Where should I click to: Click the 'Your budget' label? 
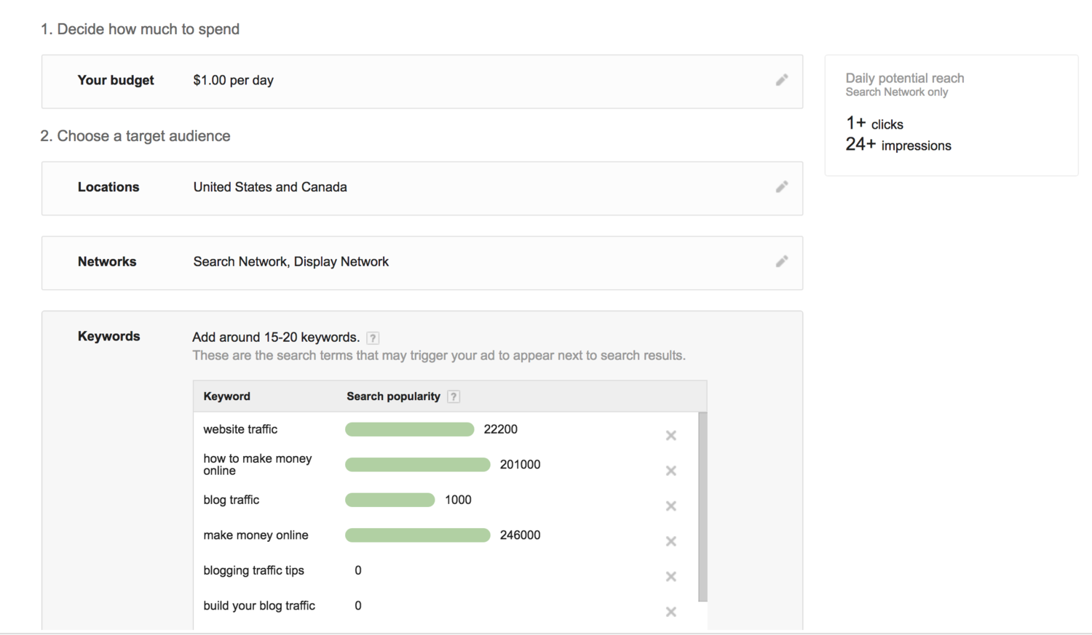tap(116, 80)
